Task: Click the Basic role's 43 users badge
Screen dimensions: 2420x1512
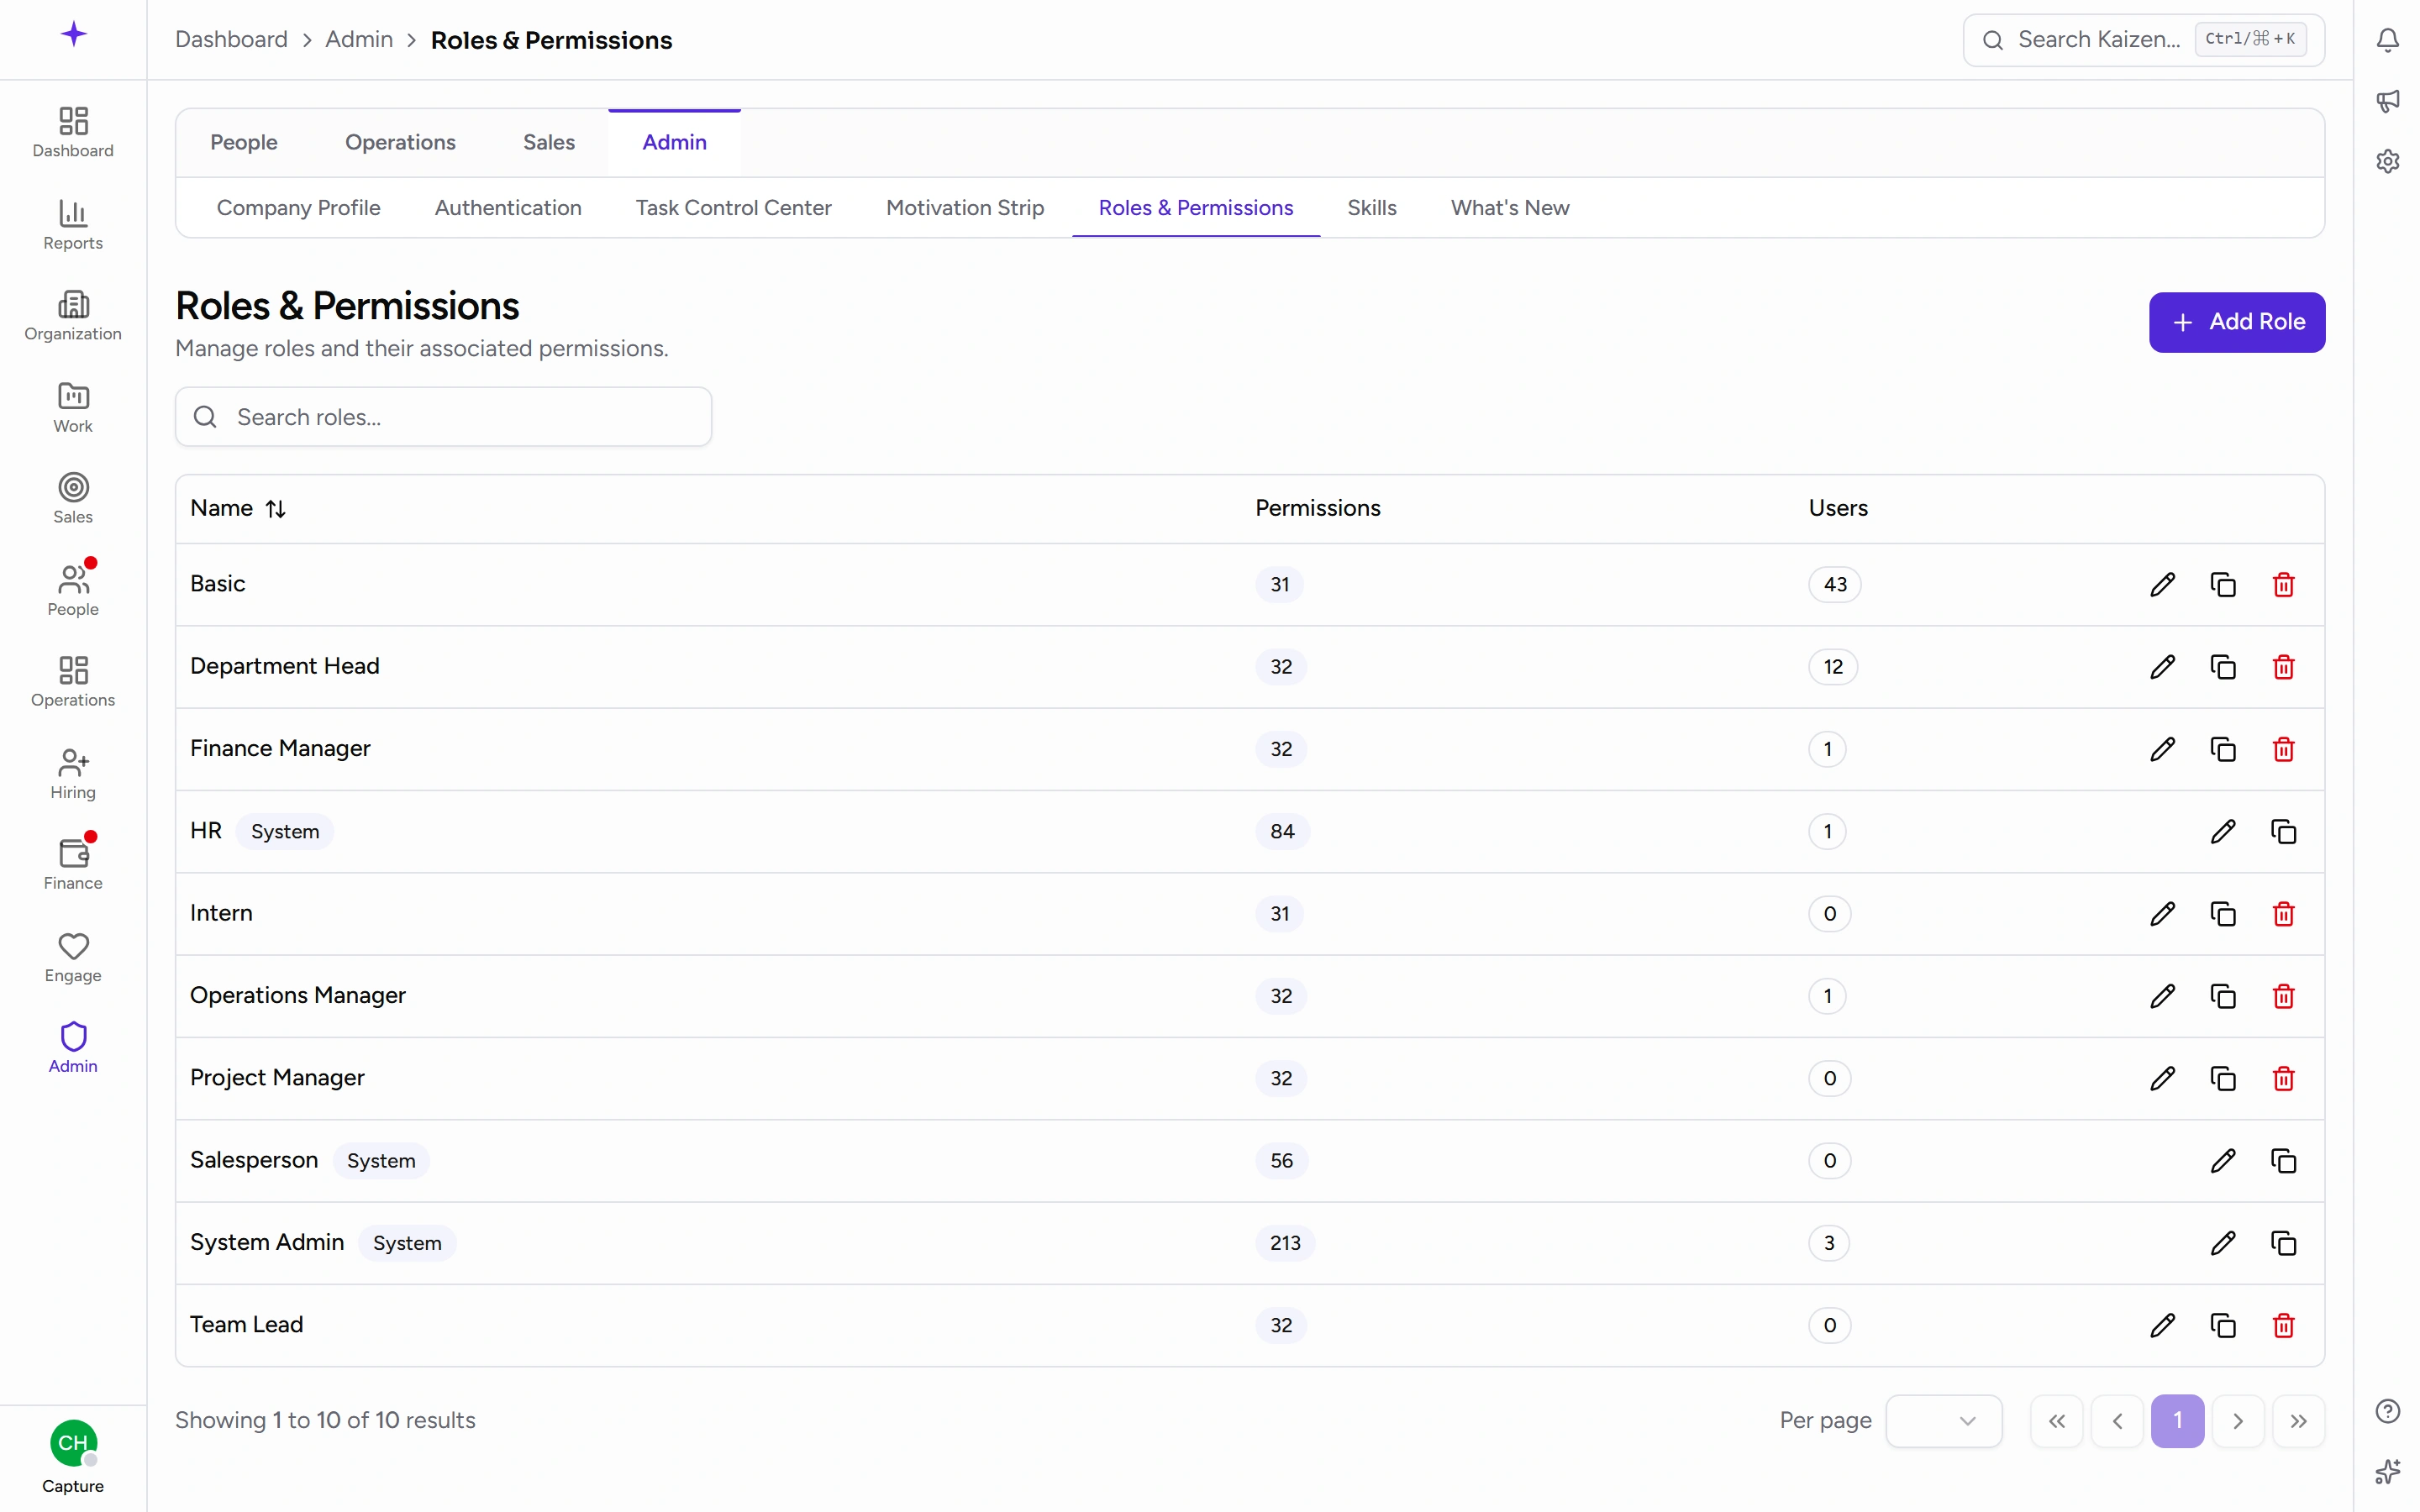Action: tap(1834, 584)
